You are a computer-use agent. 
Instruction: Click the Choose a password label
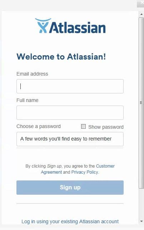coord(39,127)
